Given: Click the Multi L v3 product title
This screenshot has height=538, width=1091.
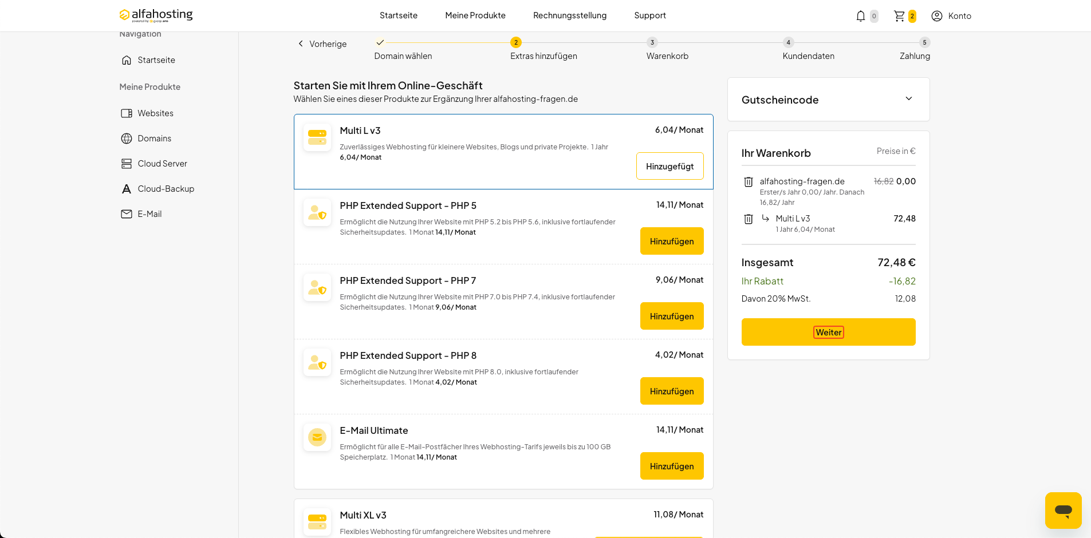Looking at the screenshot, I should pyautogui.click(x=360, y=130).
